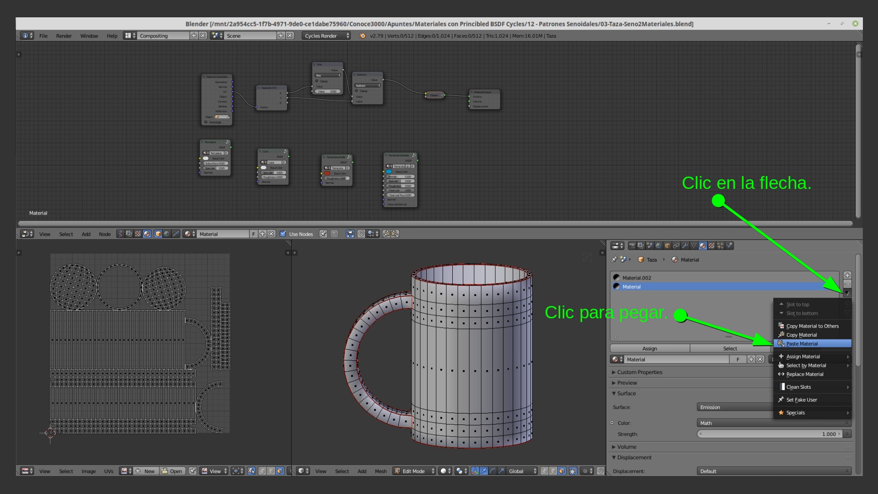
Task: Click the Select button under material list
Action: pos(730,349)
